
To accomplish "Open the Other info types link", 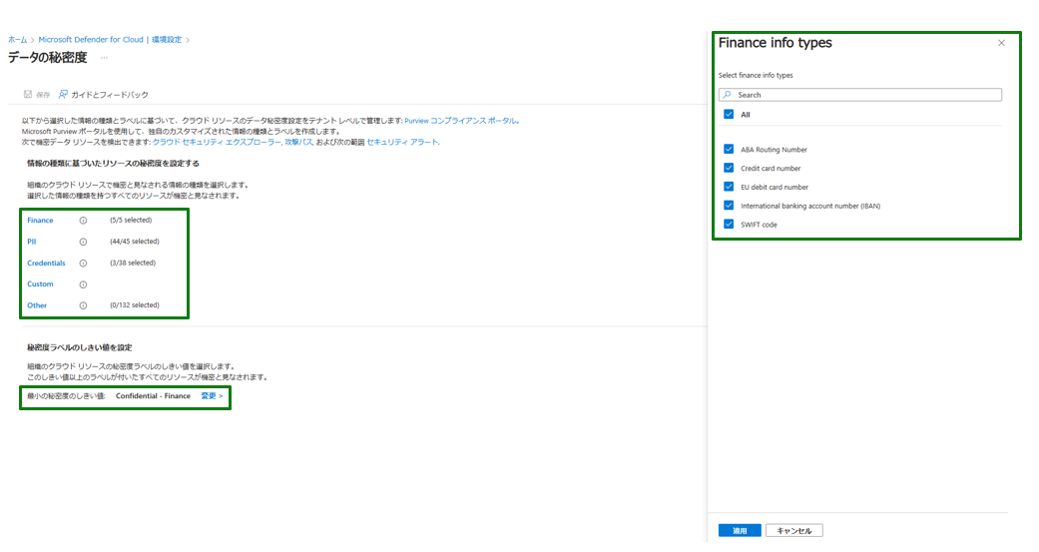I will 37,305.
